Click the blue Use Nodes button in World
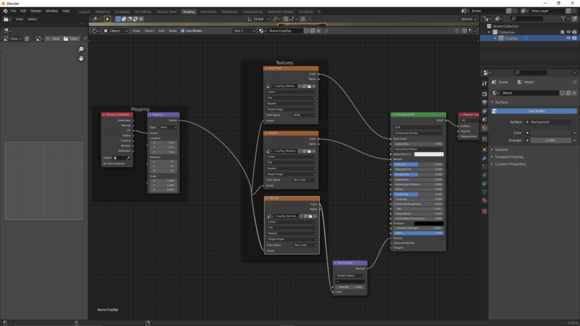580x326 pixels. (534, 111)
